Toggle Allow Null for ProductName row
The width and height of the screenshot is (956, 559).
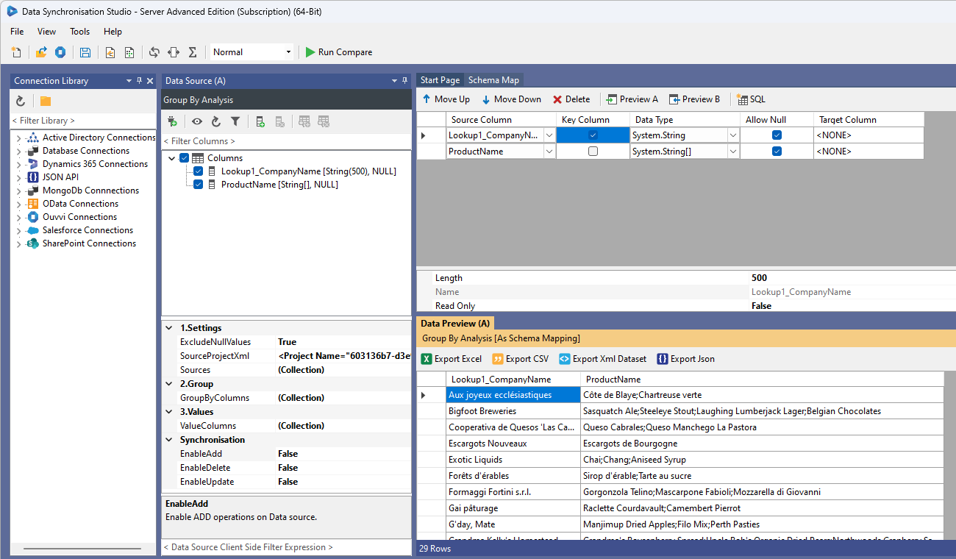click(x=777, y=152)
